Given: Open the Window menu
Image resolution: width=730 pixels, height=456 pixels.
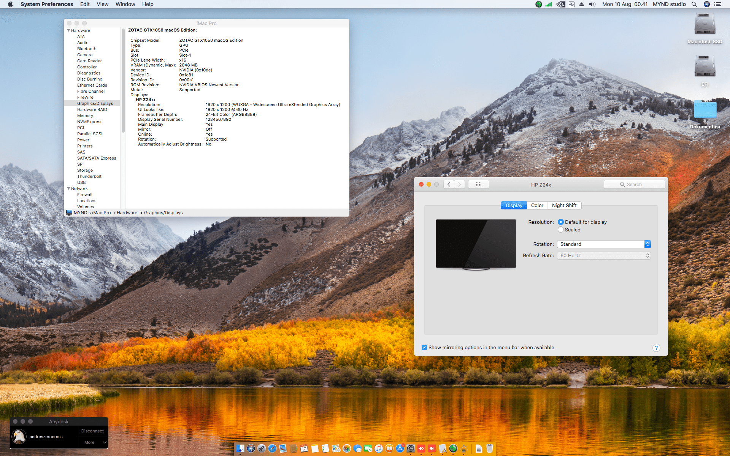Looking at the screenshot, I should click(125, 4).
